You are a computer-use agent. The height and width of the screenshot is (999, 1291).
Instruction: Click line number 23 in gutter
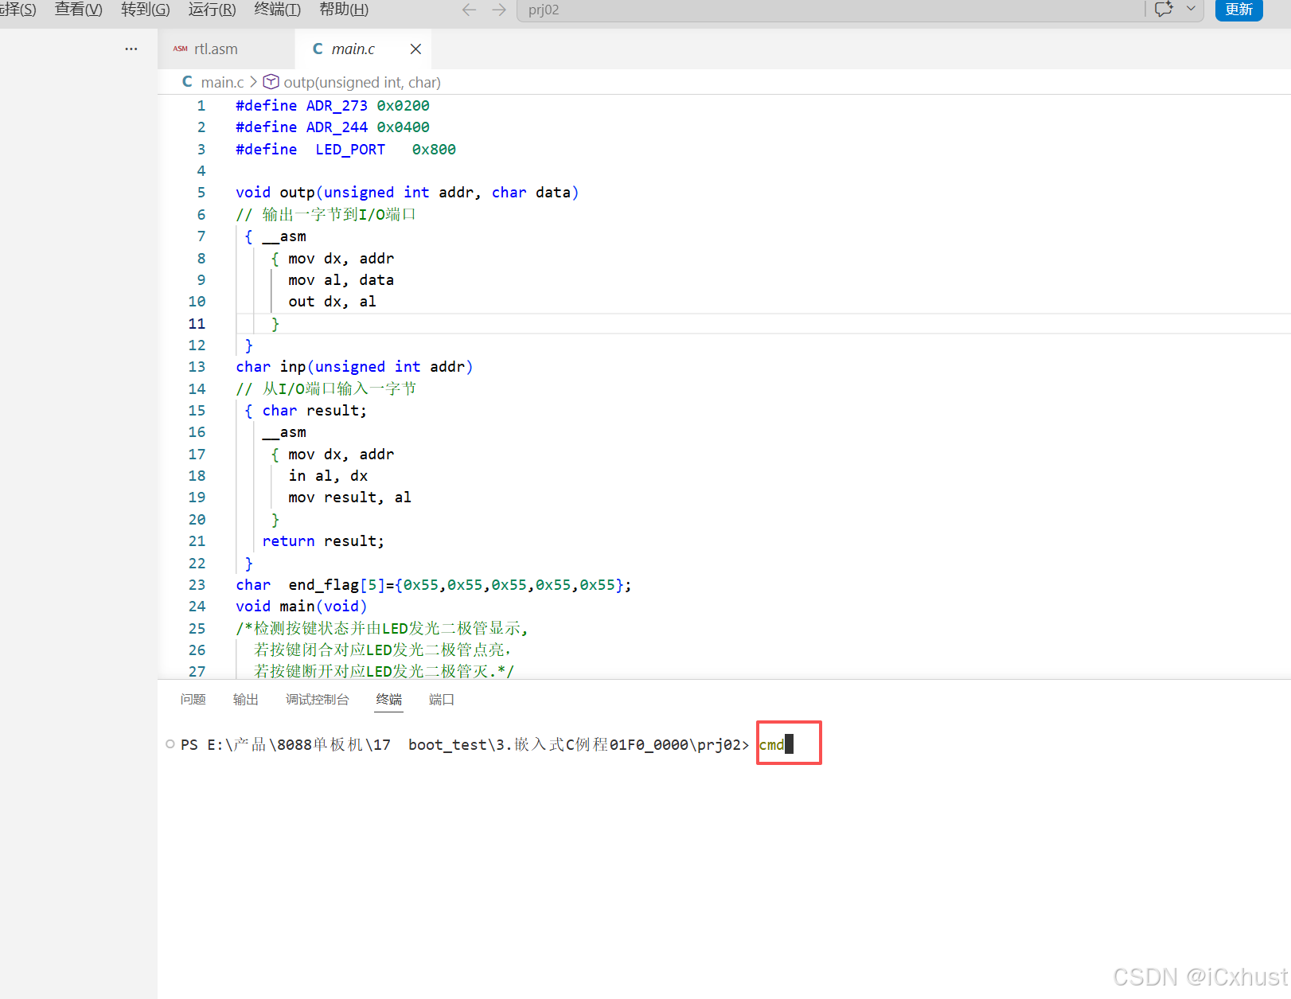197,585
